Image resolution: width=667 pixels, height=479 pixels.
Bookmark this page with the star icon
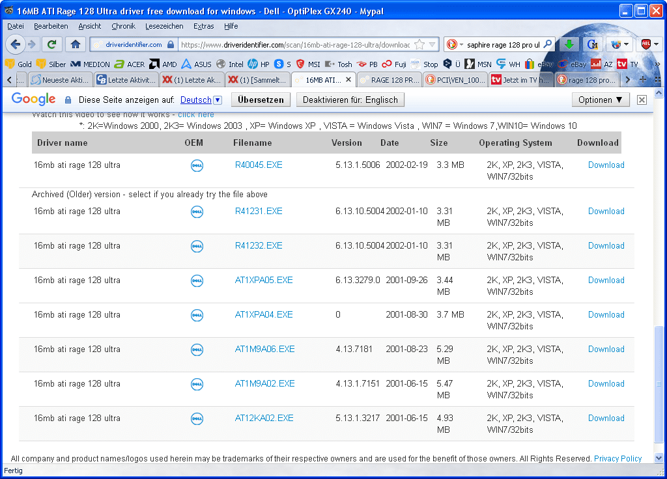pos(419,44)
